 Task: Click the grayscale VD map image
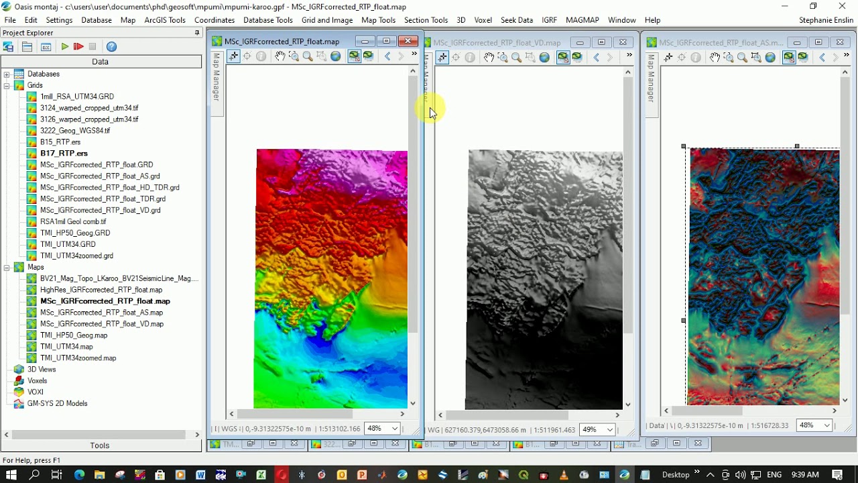pyautogui.click(x=545, y=279)
